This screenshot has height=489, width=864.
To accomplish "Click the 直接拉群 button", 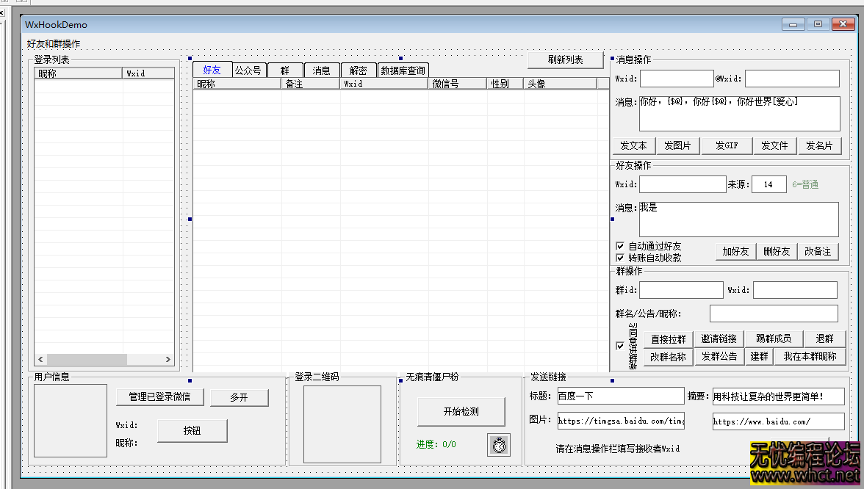I will (667, 338).
